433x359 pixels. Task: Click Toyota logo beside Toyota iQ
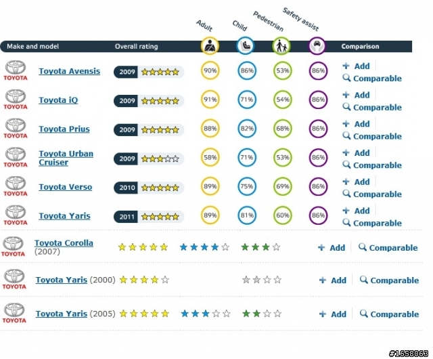[16, 100]
